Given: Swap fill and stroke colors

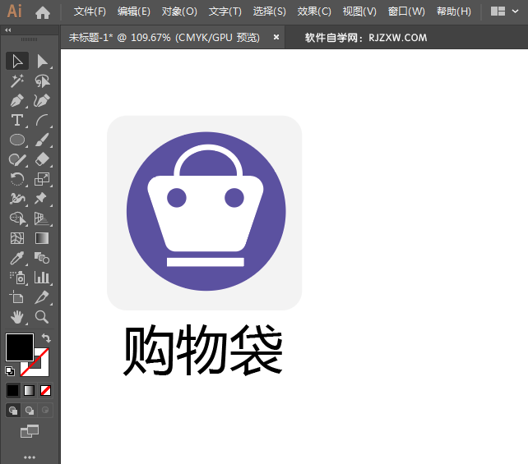Looking at the screenshot, I should [x=46, y=338].
